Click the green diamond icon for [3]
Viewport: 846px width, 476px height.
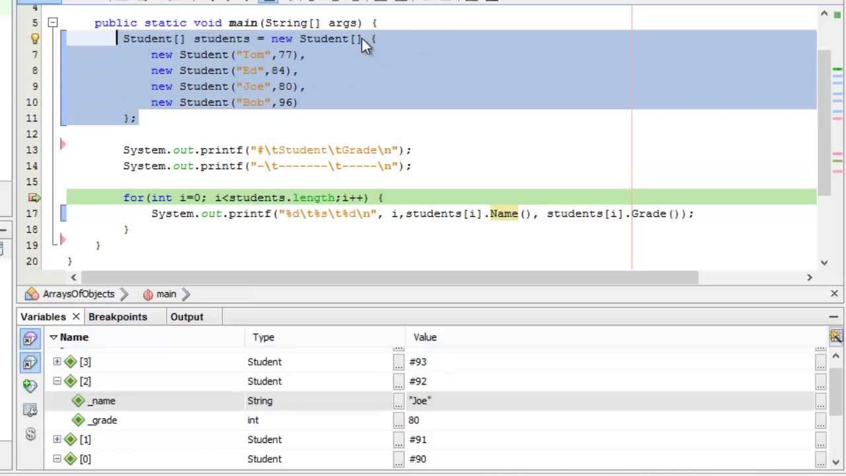(71, 362)
